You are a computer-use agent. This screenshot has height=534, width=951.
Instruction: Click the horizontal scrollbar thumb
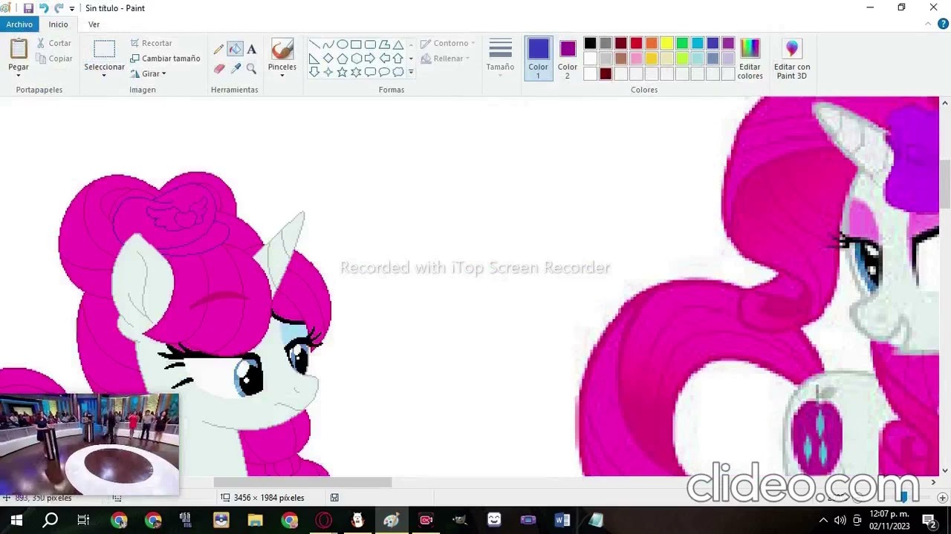[302, 482]
